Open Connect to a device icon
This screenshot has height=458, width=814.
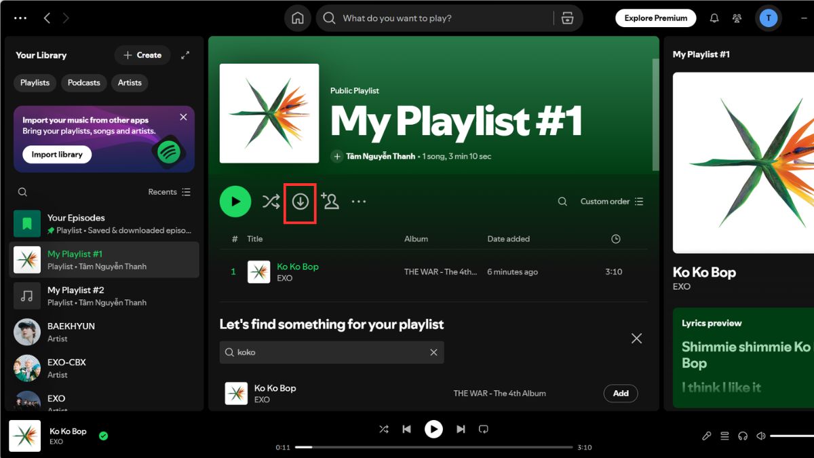coord(743,436)
